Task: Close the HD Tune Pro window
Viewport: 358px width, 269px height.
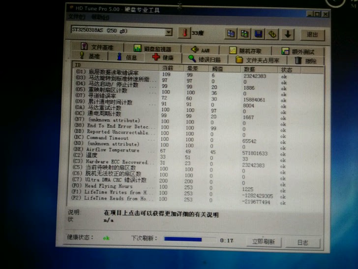Action: pos(325,14)
